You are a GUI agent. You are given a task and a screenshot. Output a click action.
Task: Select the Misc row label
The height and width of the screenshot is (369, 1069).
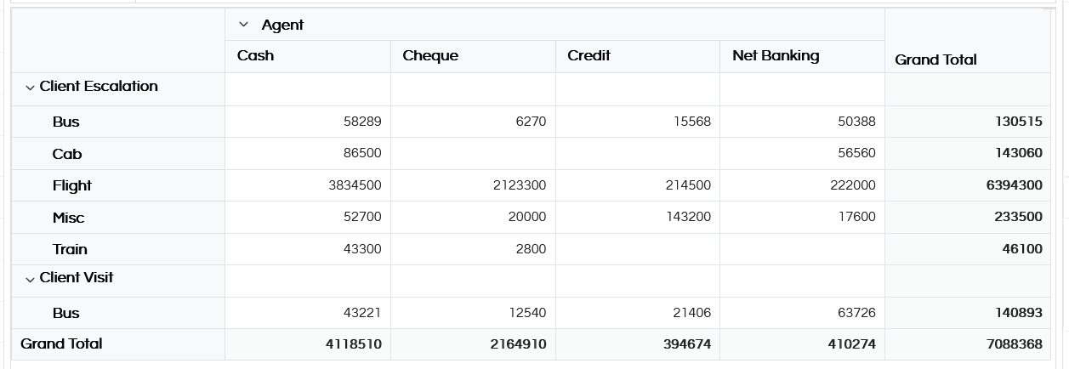(x=69, y=218)
